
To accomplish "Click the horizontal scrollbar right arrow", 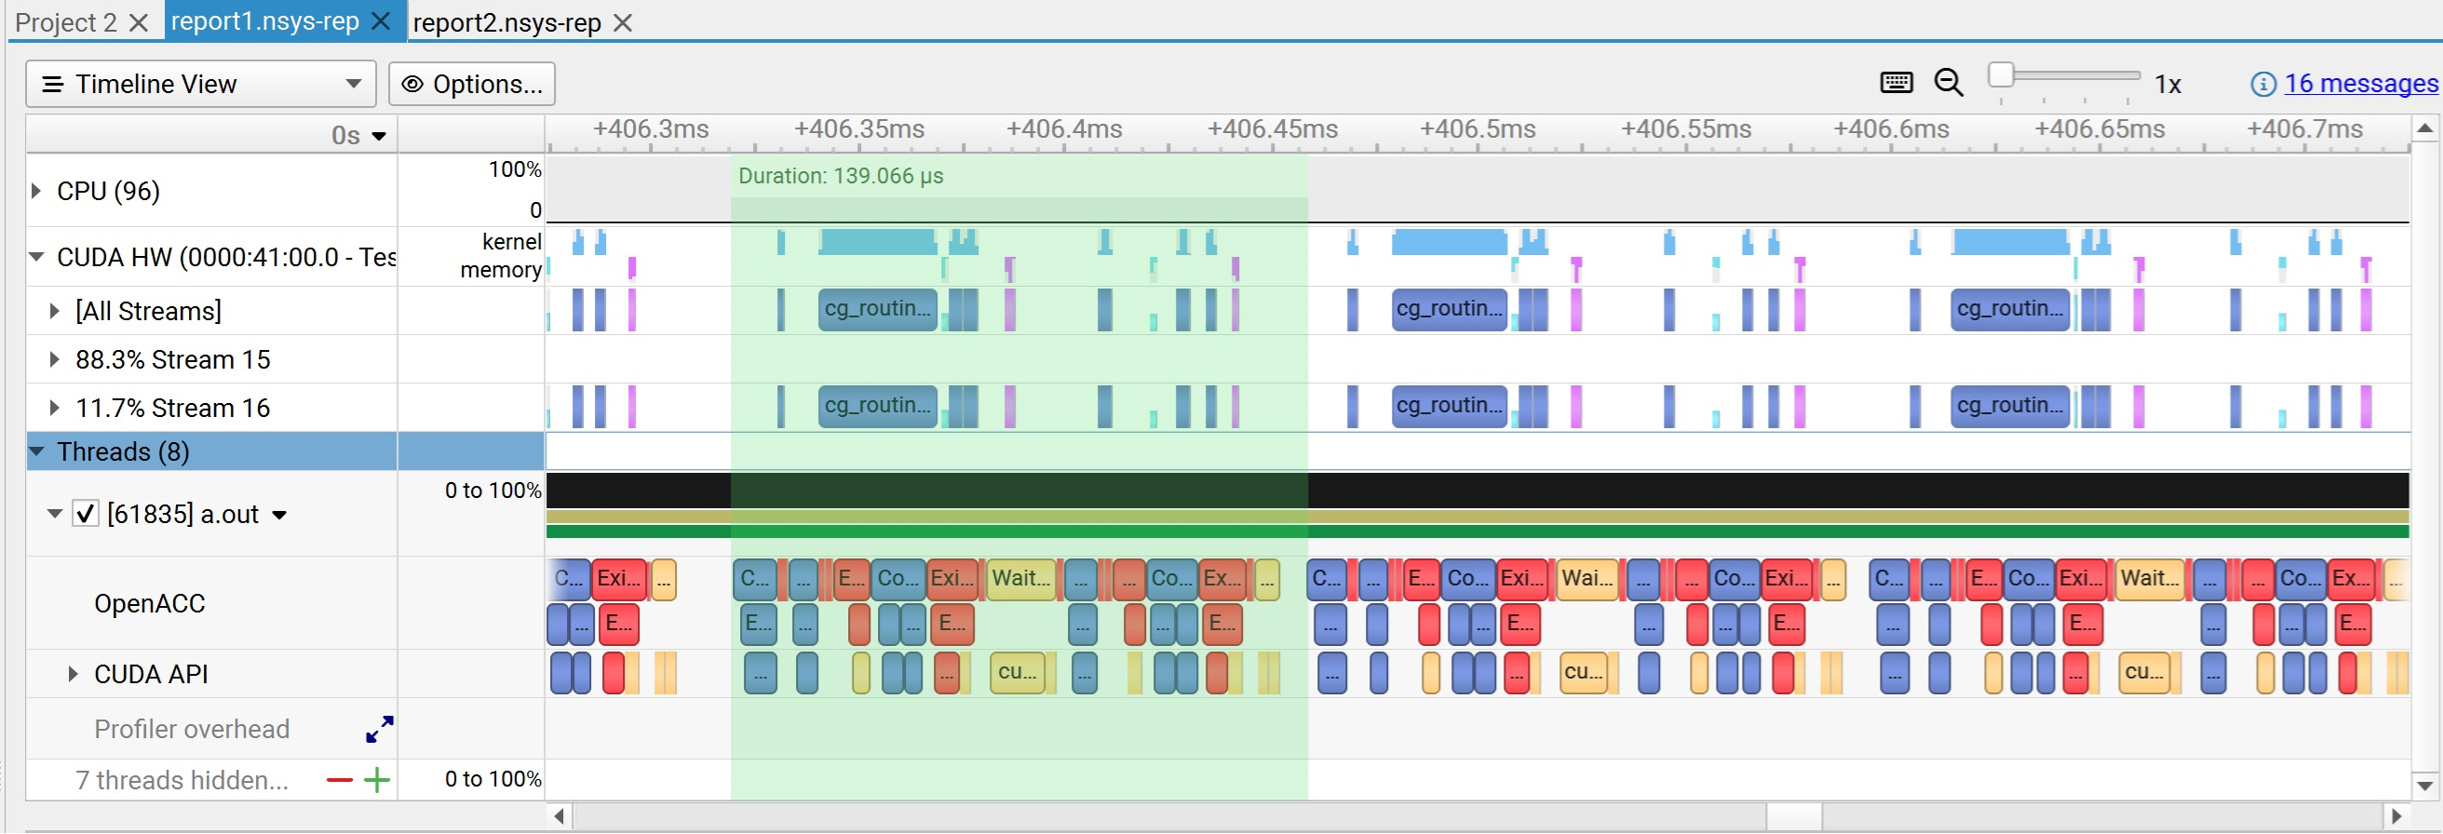I will (2396, 815).
